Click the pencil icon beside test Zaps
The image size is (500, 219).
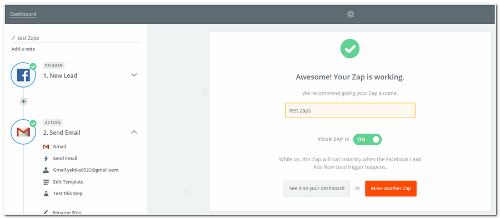pos(13,38)
